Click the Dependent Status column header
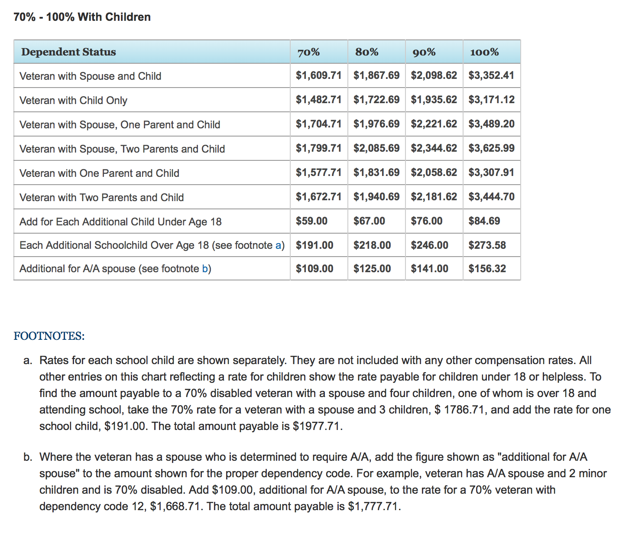This screenshot has height=534, width=629. [68, 52]
